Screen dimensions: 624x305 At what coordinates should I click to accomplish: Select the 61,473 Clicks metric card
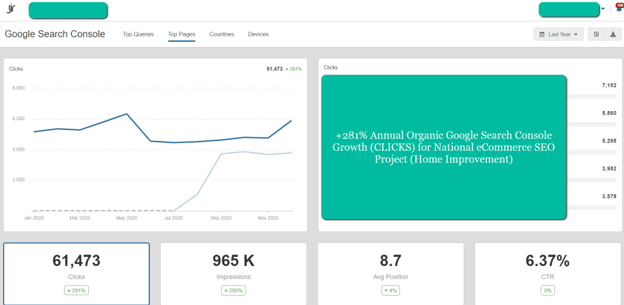(x=76, y=273)
